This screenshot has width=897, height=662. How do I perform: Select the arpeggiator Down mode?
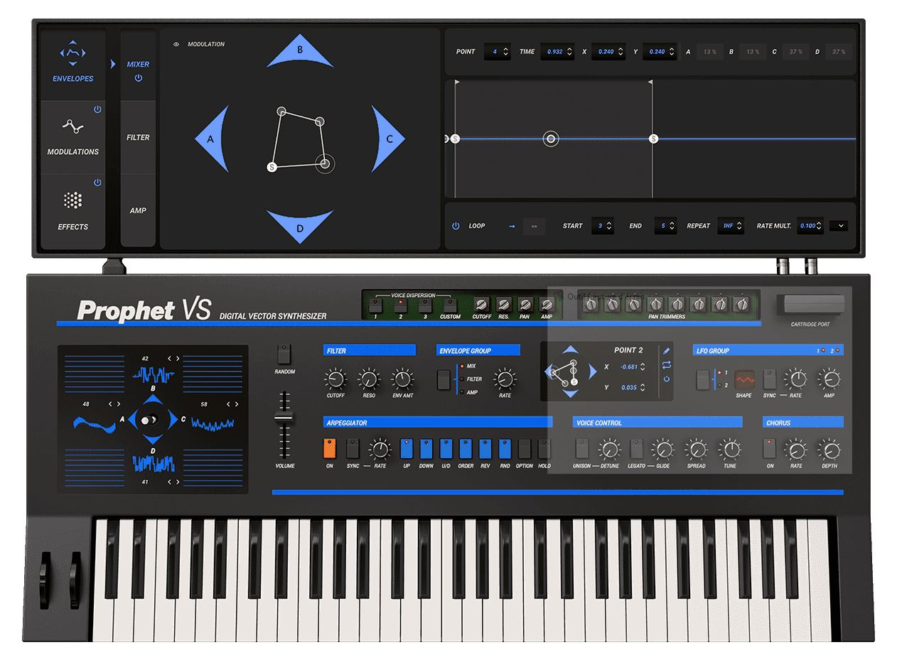pos(426,449)
